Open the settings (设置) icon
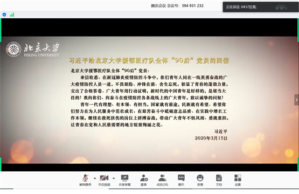Viewport: 299px width, 194px height. (x=238, y=181)
